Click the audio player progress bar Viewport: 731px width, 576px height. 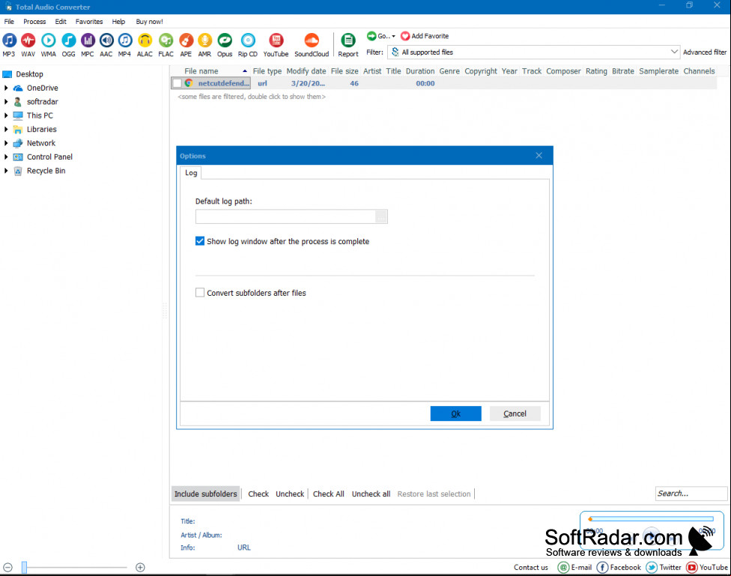tap(652, 518)
